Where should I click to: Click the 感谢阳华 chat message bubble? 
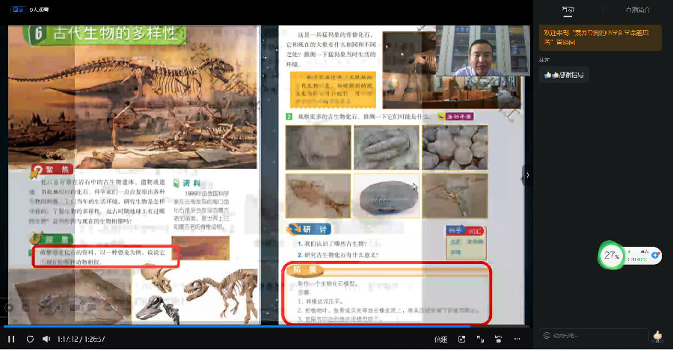pyautogui.click(x=566, y=75)
